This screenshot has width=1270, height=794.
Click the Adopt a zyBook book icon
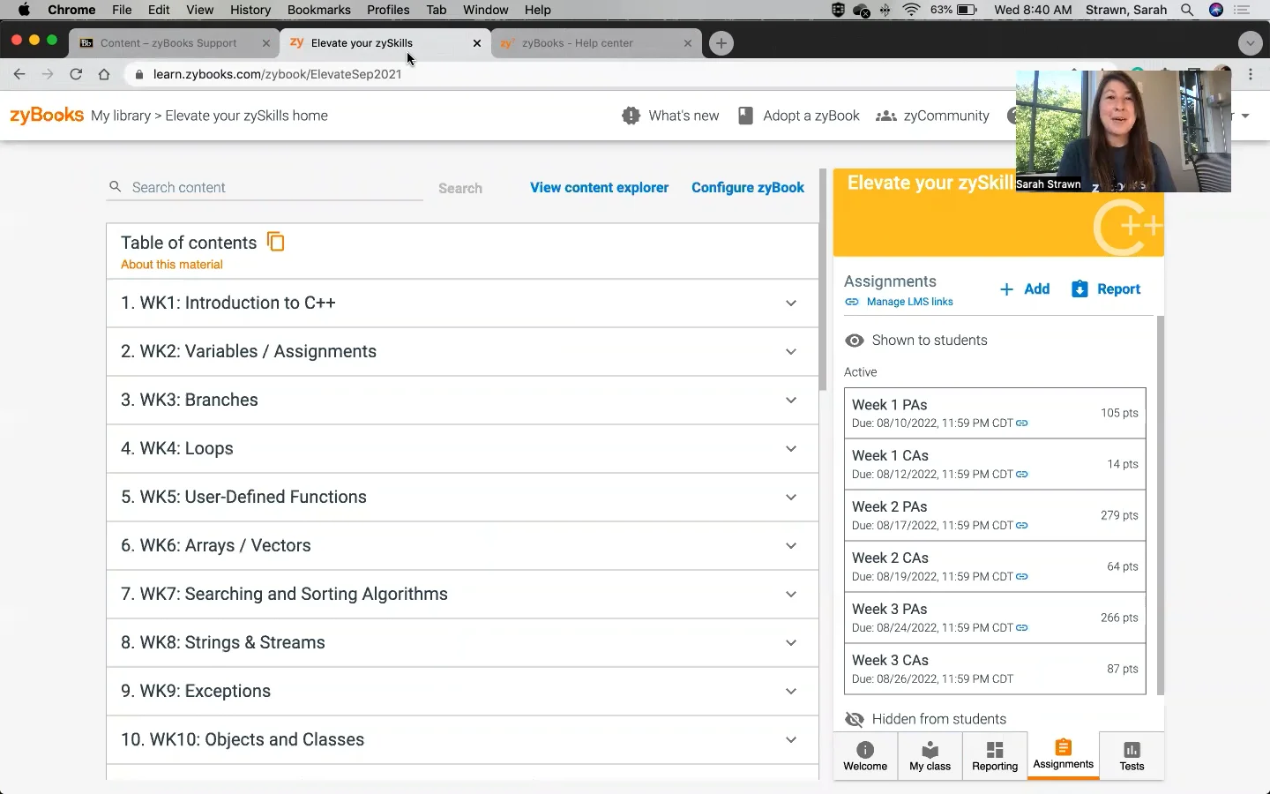click(x=745, y=116)
